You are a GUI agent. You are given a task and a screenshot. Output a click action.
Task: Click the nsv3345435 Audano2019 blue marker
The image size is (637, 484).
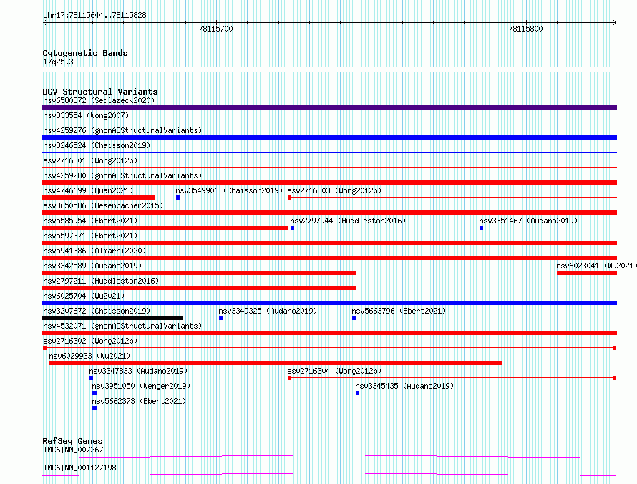(x=357, y=393)
